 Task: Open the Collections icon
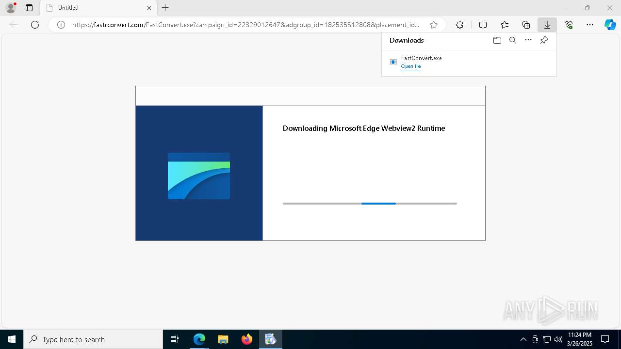coord(526,25)
